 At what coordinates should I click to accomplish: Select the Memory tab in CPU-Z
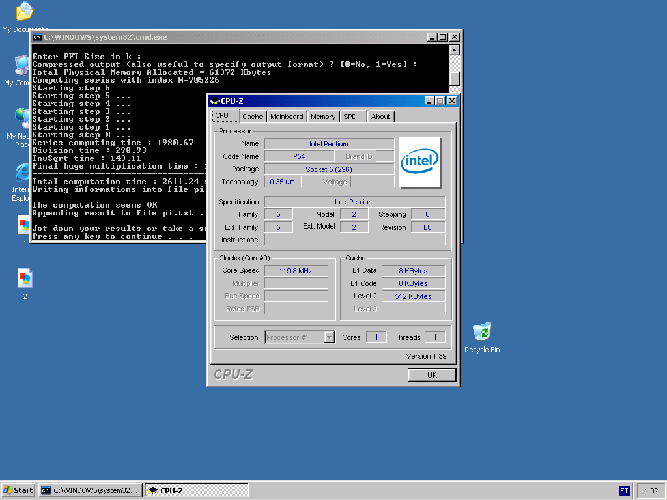[323, 117]
